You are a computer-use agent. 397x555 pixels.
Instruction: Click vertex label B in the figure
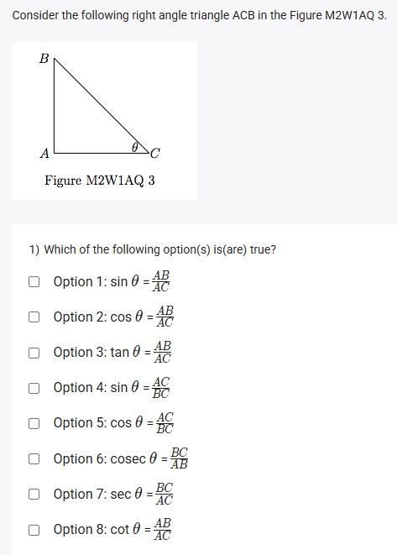coord(44,59)
